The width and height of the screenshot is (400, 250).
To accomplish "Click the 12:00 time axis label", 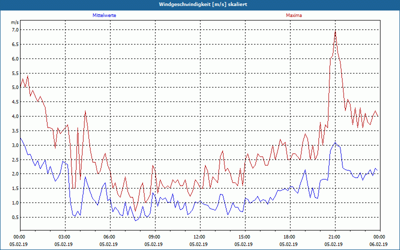I will tap(200, 237).
